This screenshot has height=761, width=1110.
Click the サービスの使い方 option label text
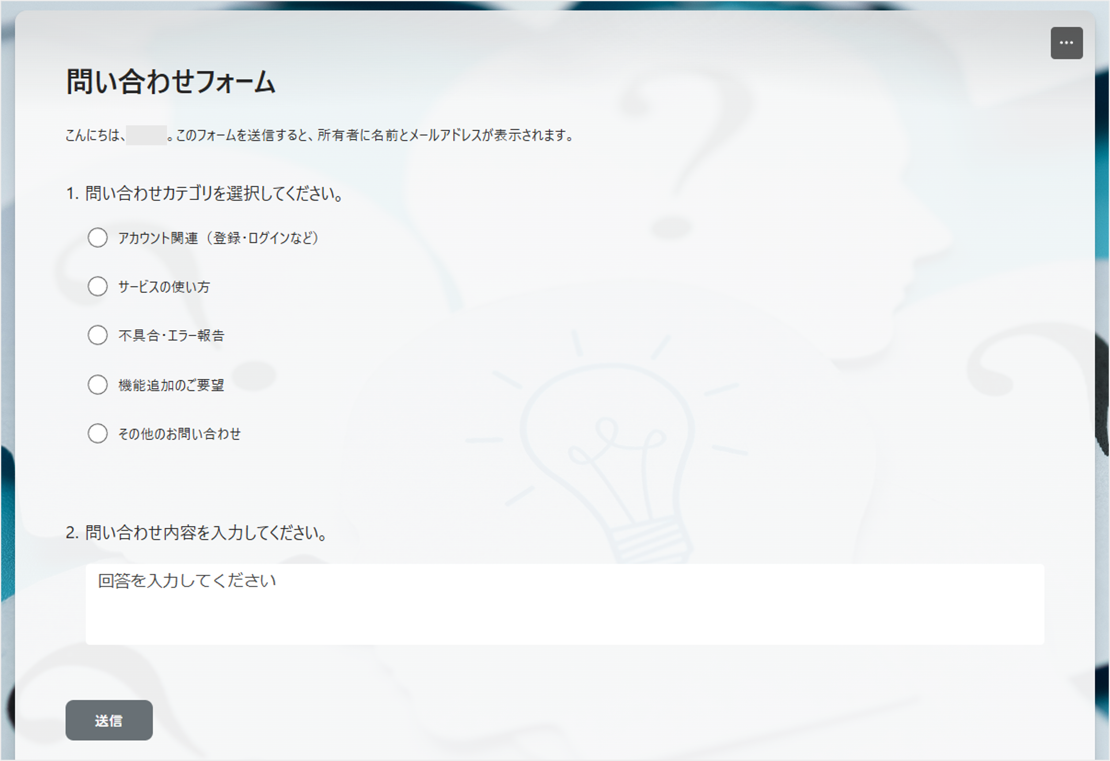coord(164,287)
